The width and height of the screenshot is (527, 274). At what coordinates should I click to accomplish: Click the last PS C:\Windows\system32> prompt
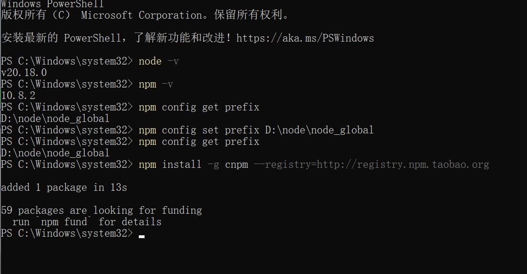click(x=67, y=233)
